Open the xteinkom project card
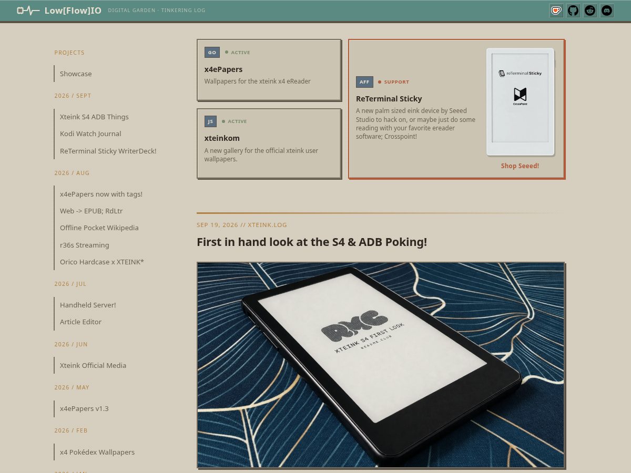 click(x=269, y=143)
